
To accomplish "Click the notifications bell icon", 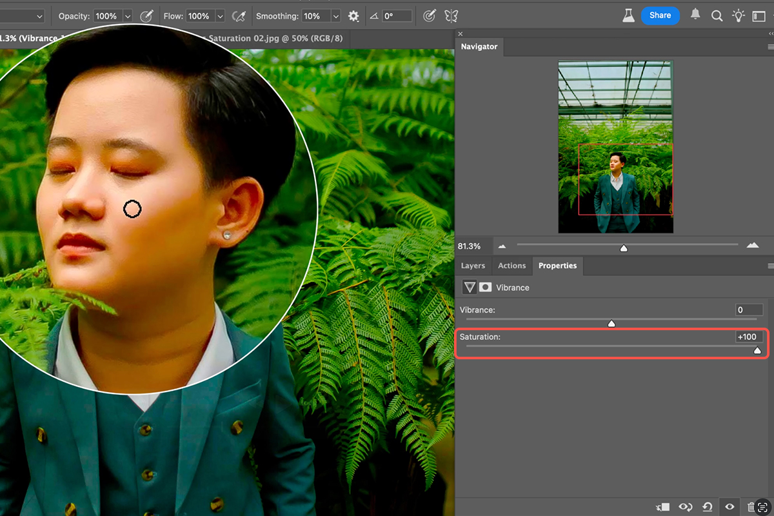I will pyautogui.click(x=695, y=15).
